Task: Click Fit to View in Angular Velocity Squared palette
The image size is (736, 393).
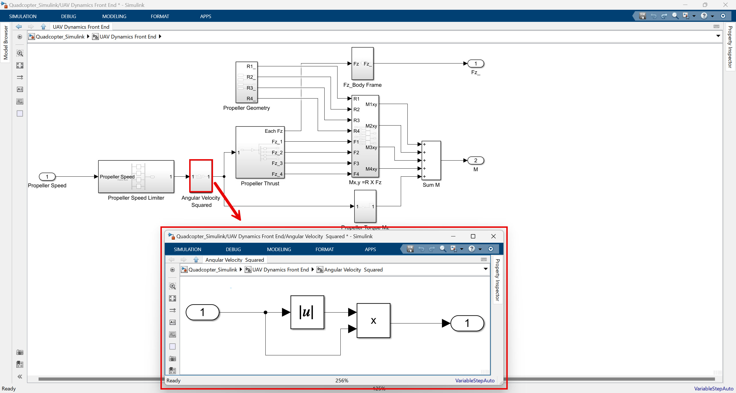Action: coord(172,298)
